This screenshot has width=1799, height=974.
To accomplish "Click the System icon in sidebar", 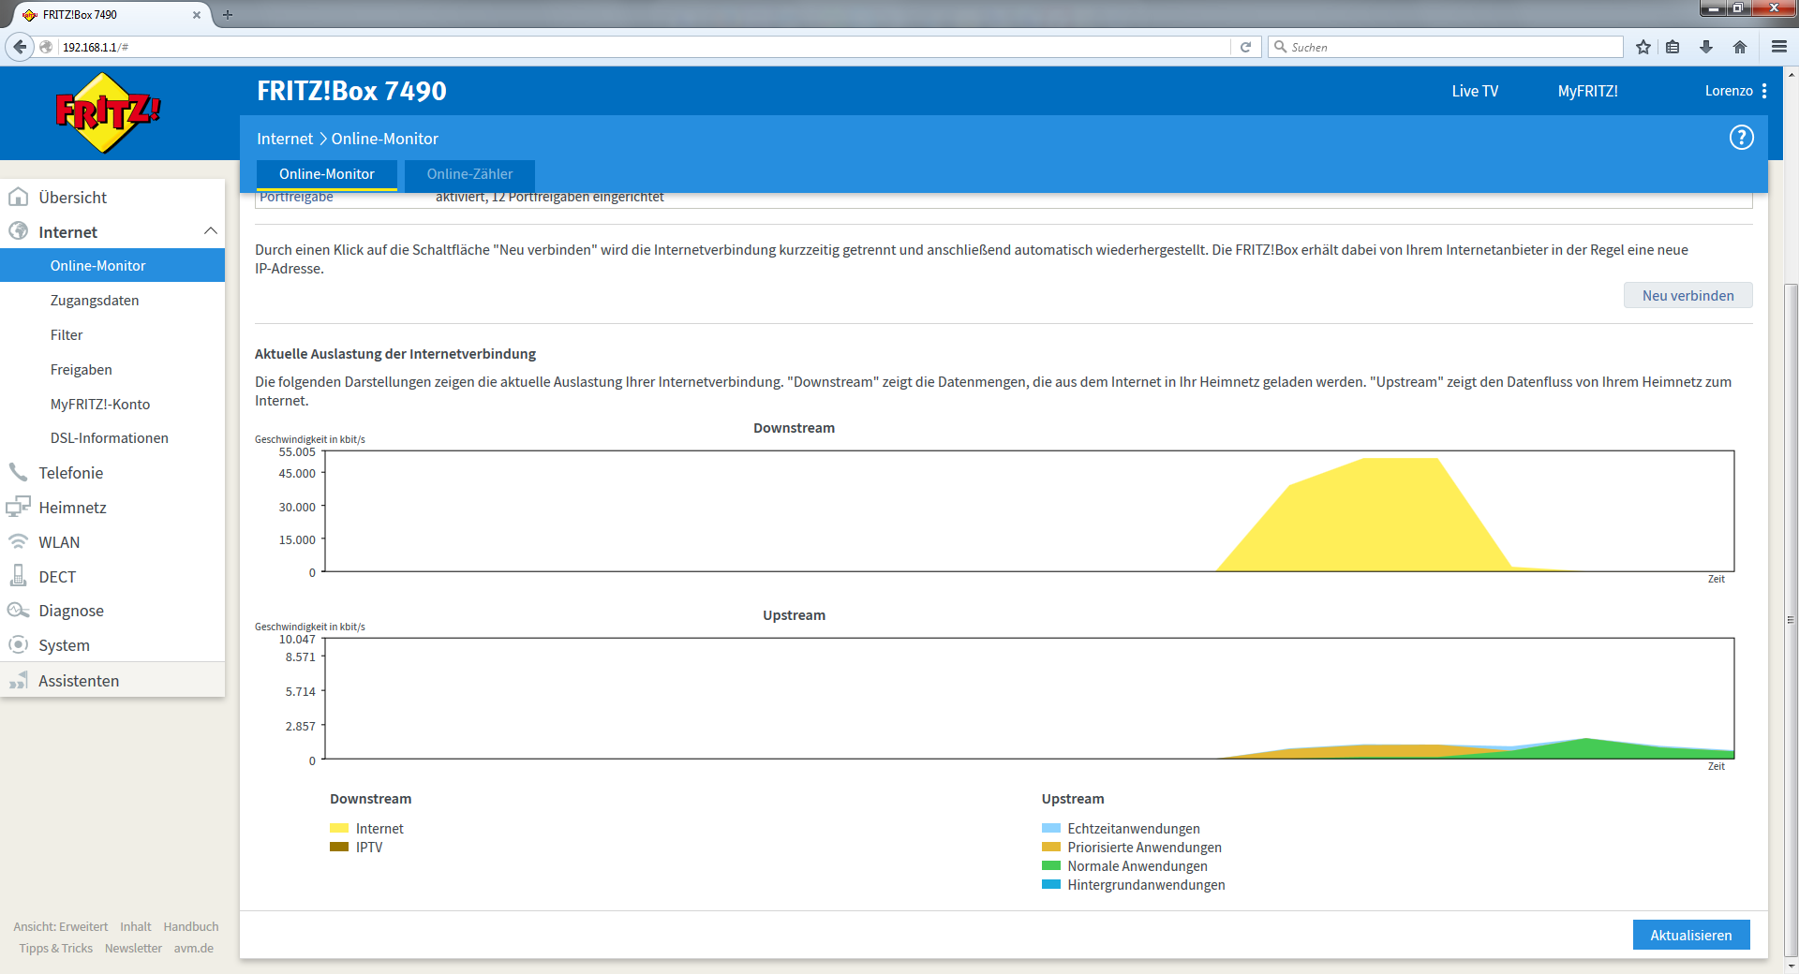I will [18, 644].
